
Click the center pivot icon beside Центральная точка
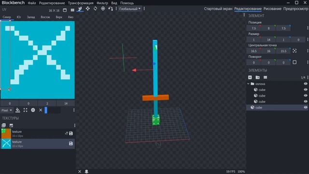[x=295, y=51]
